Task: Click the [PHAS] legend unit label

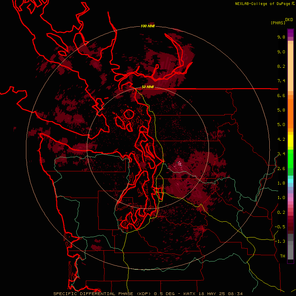Action: 278,23
